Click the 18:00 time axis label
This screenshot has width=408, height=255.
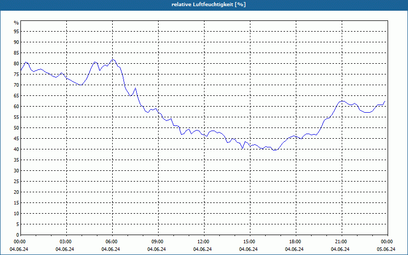point(296,242)
